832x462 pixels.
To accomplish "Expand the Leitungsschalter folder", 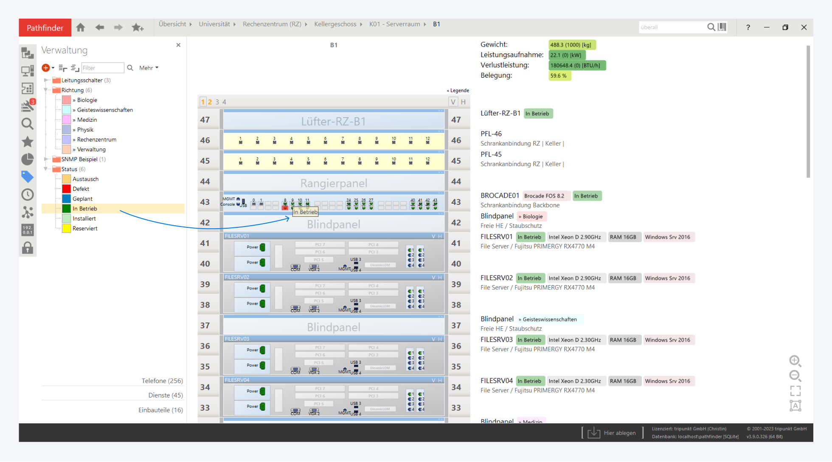I will [46, 80].
